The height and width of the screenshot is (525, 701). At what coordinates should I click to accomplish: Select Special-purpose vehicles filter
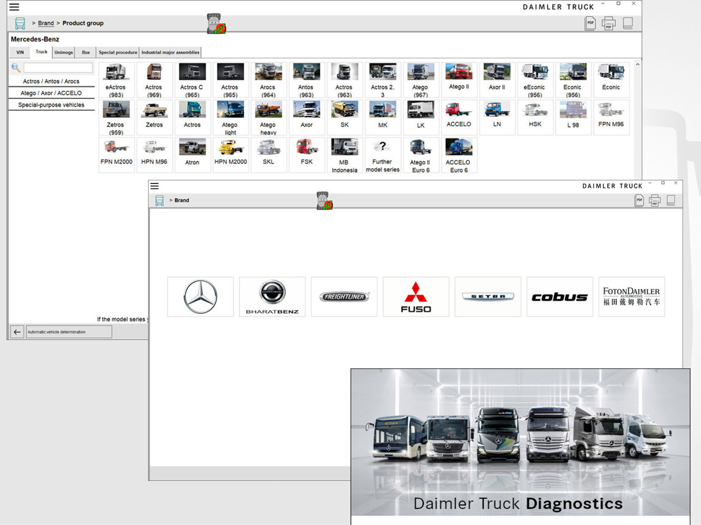51,105
